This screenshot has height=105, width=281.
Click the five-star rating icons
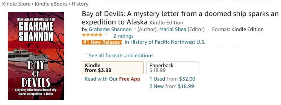pyautogui.click(x=92, y=35)
